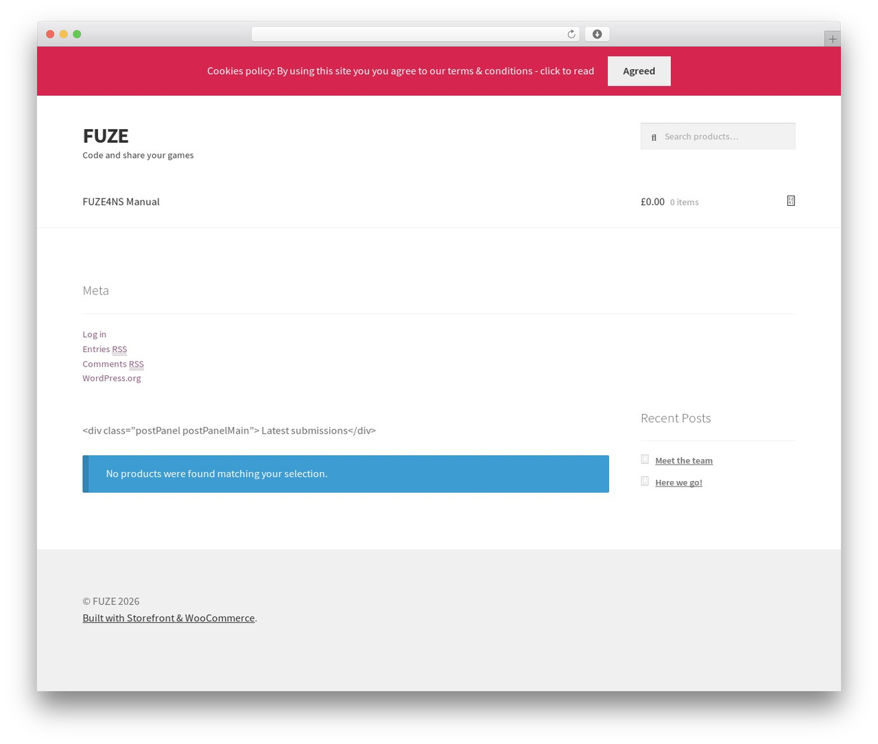Viewport: 878px width, 744px height.
Task: Click the Latest submissions div text
Action: [229, 430]
